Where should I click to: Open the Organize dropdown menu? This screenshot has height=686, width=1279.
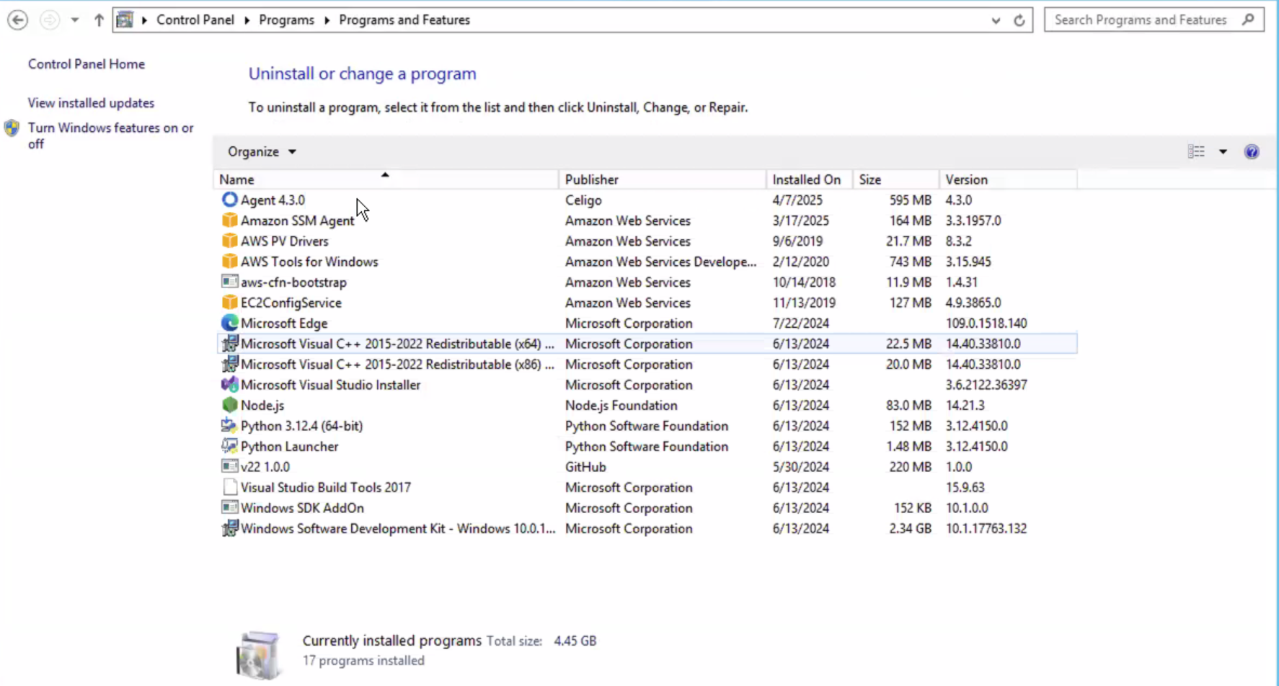(x=262, y=151)
